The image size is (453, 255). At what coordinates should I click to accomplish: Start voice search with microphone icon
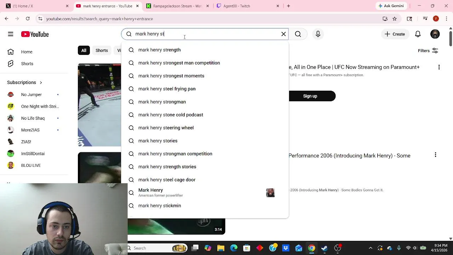coord(318,34)
